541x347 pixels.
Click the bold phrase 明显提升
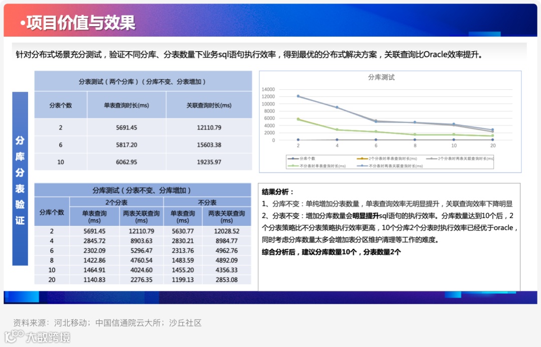tap(365, 216)
